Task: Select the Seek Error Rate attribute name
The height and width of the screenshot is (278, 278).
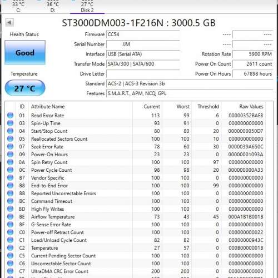Action: 47,147
